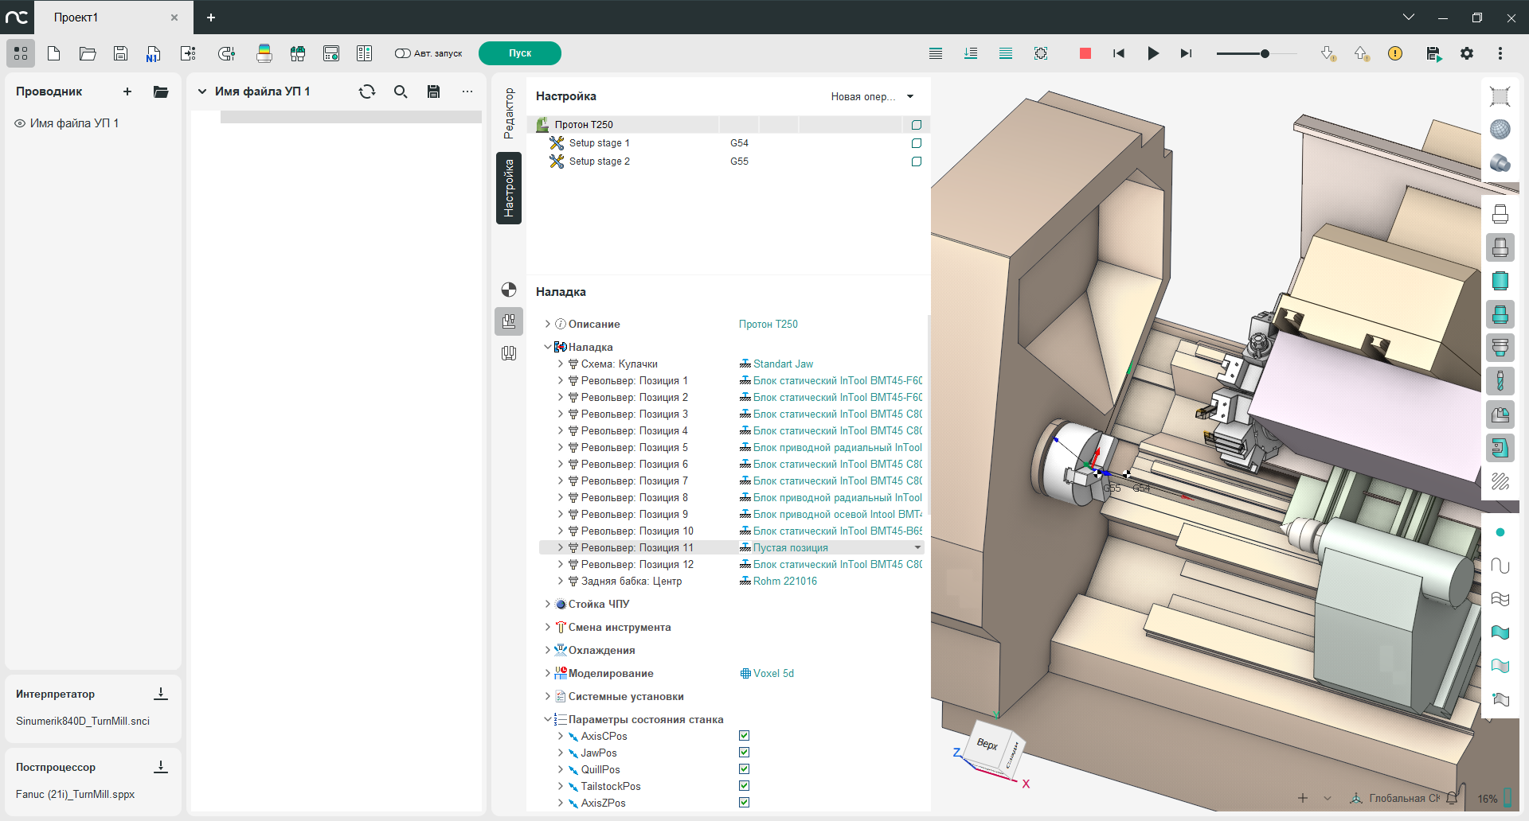Viewport: 1529px width, 821px height.
Task: Toggle the Авт. запуск switch
Action: click(403, 53)
